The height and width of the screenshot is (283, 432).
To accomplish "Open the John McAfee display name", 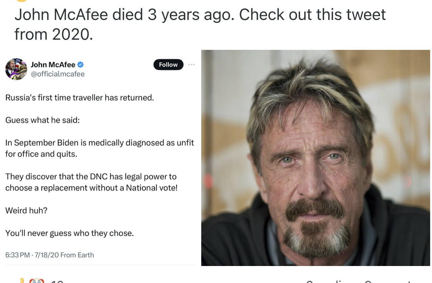I will point(53,65).
